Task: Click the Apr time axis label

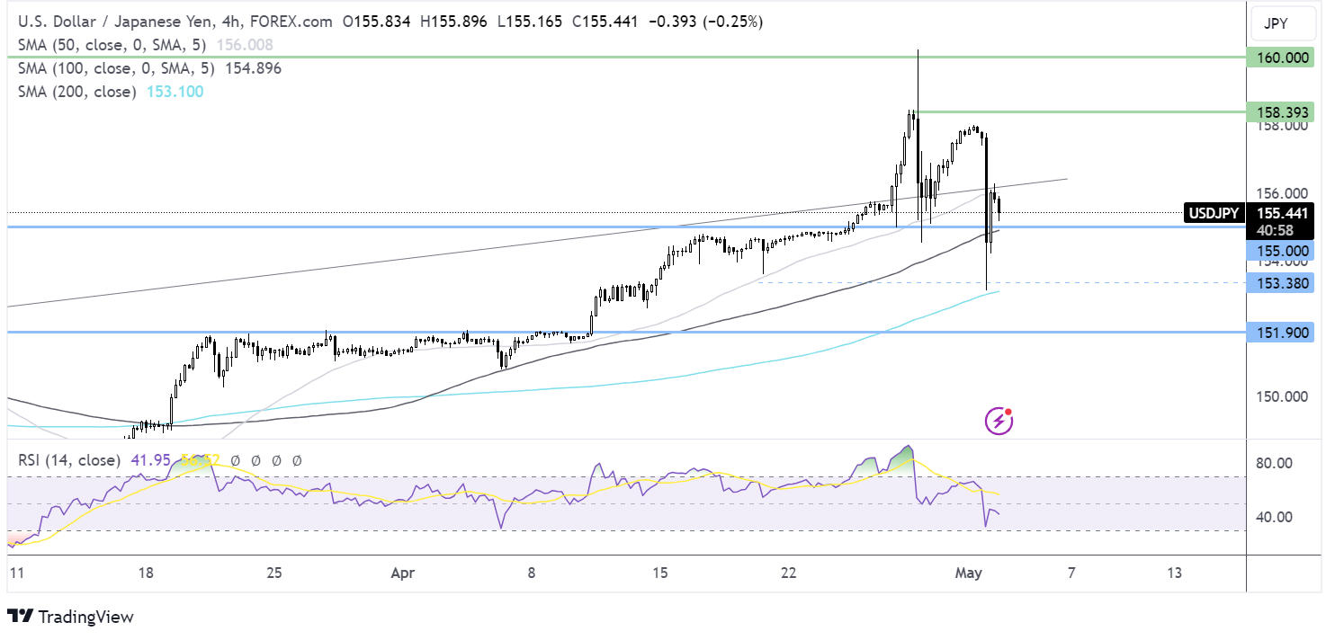Action: click(x=404, y=572)
